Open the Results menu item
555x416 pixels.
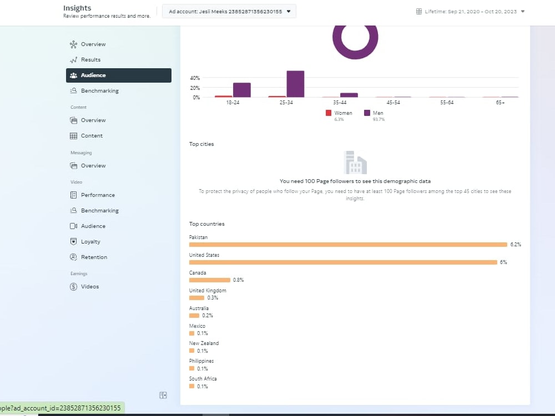[119, 60]
